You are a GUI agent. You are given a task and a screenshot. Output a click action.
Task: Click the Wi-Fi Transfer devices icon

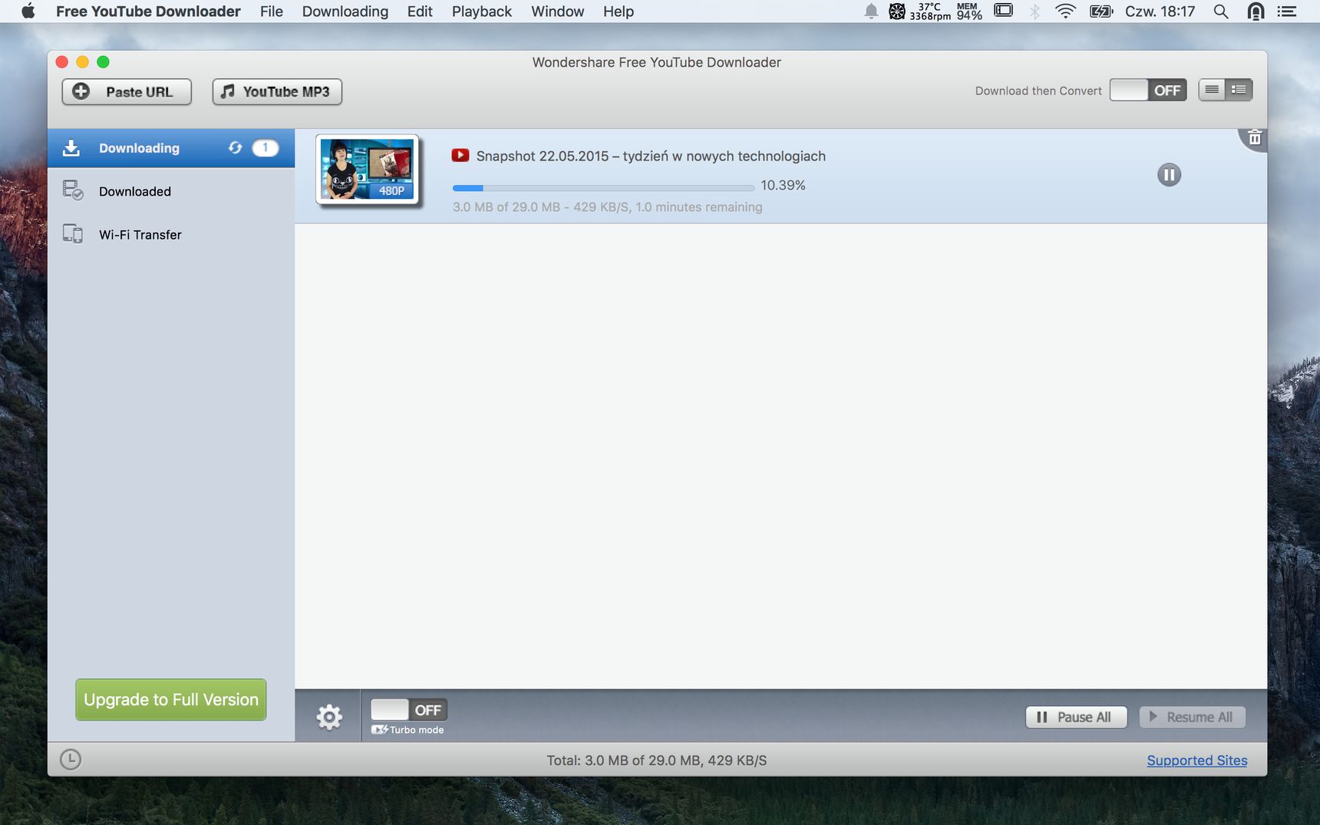pyautogui.click(x=73, y=234)
